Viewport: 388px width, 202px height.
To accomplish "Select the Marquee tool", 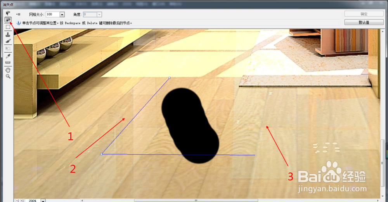I will coord(8,27).
